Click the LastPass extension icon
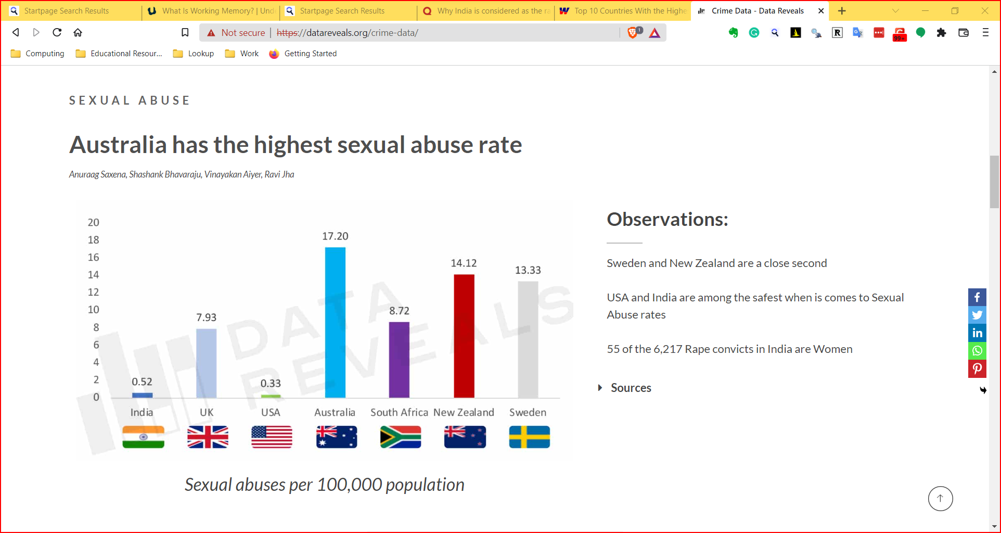The width and height of the screenshot is (1001, 533). tap(879, 33)
